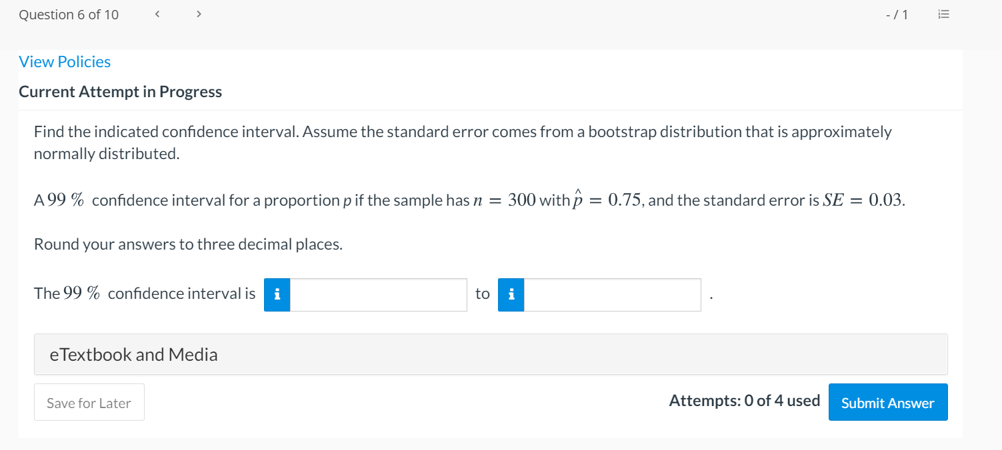Click the info icon beside the second answer box
The height and width of the screenshot is (450, 1002).
(x=511, y=294)
